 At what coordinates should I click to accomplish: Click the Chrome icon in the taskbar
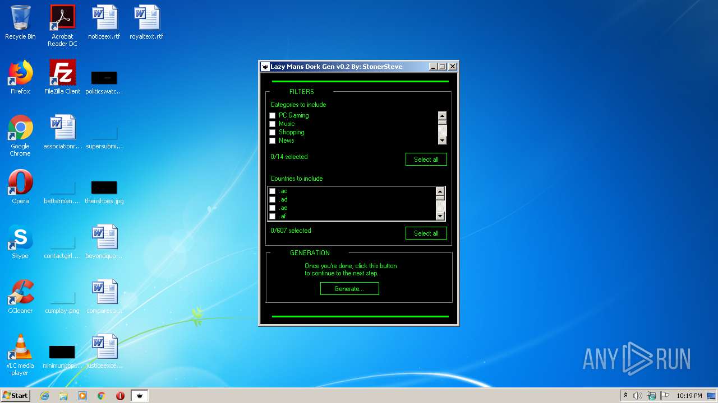click(x=102, y=396)
